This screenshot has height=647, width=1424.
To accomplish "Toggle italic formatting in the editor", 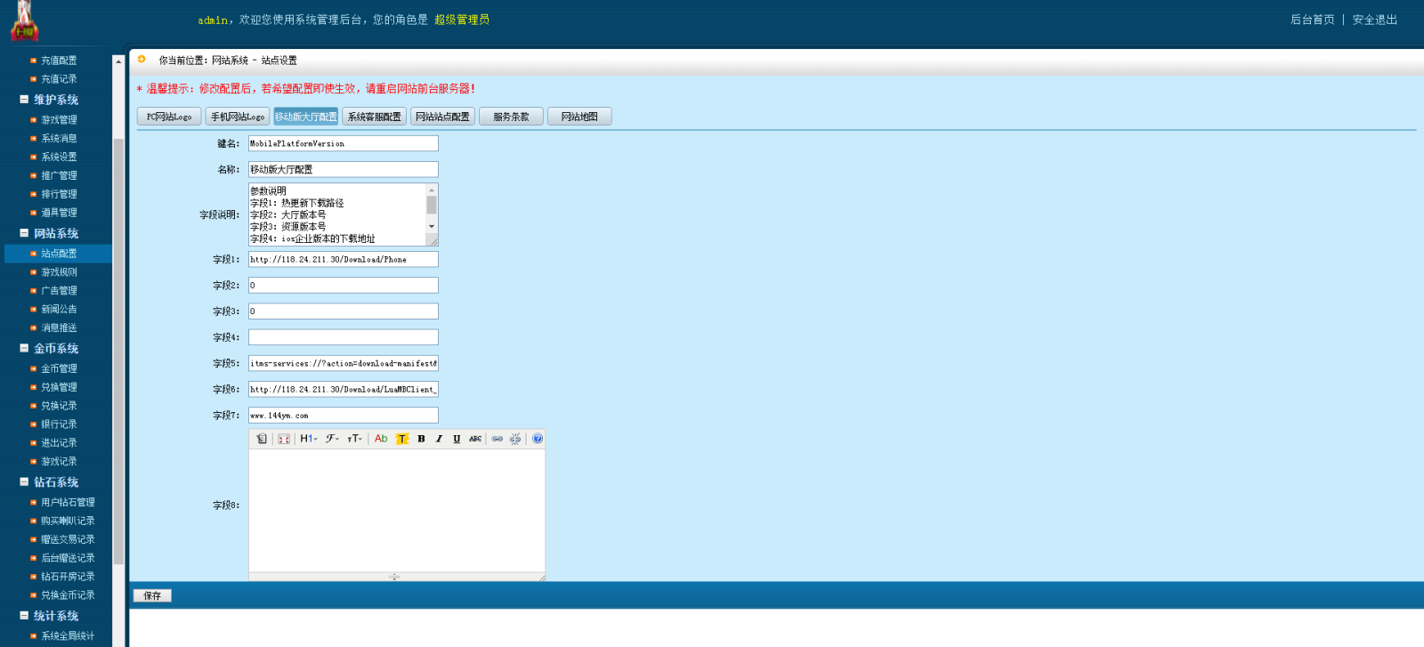I will coord(439,439).
